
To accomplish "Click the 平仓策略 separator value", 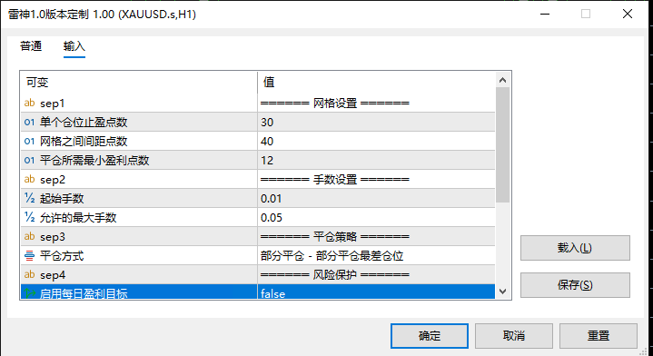I will coord(335,236).
